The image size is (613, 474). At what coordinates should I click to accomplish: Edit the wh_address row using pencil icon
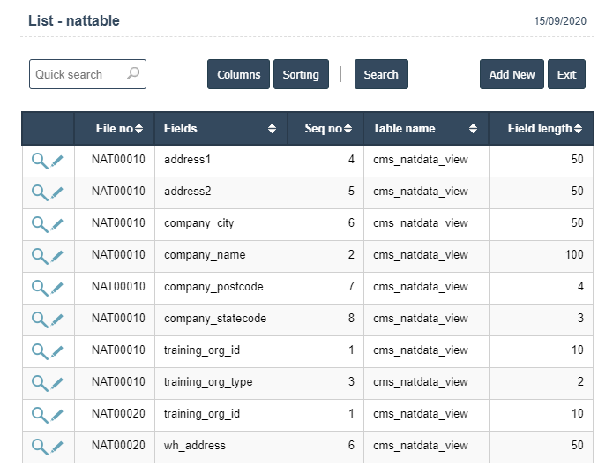point(57,447)
